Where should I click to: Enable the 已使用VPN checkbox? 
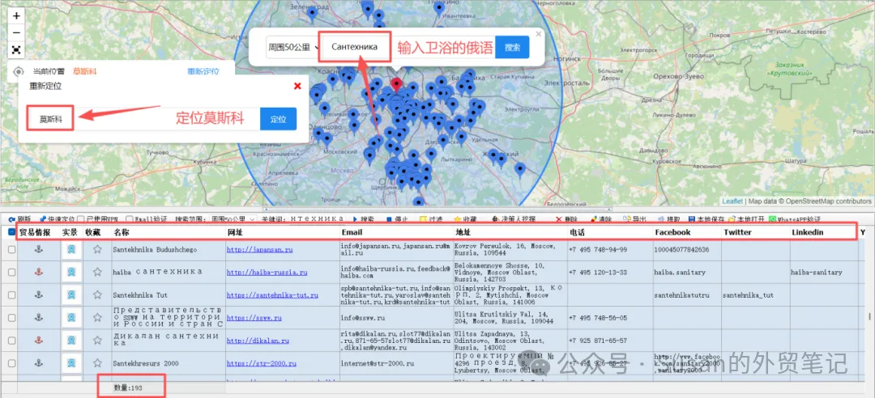pyautogui.click(x=81, y=219)
